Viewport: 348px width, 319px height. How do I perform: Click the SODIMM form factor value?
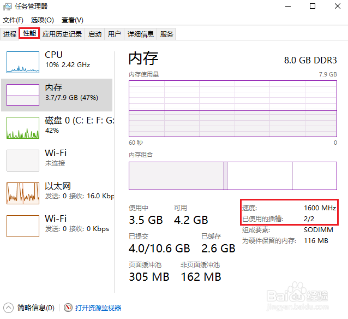pyautogui.click(x=319, y=230)
